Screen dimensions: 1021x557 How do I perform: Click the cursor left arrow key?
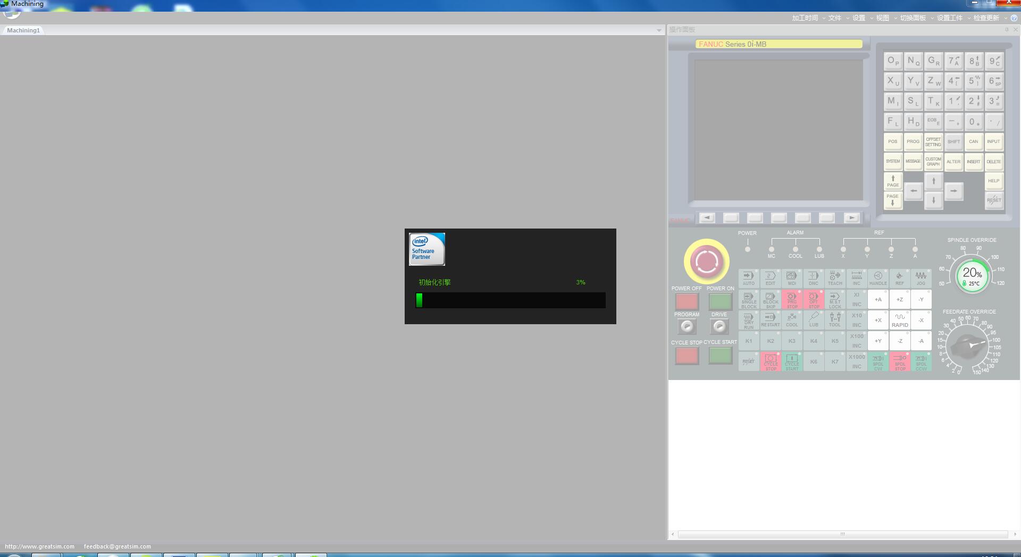(913, 191)
